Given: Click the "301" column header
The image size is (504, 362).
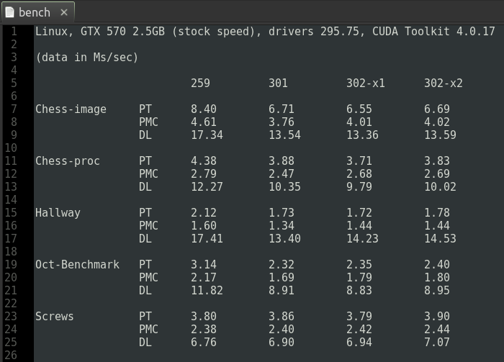Looking at the screenshot, I should (x=278, y=83).
